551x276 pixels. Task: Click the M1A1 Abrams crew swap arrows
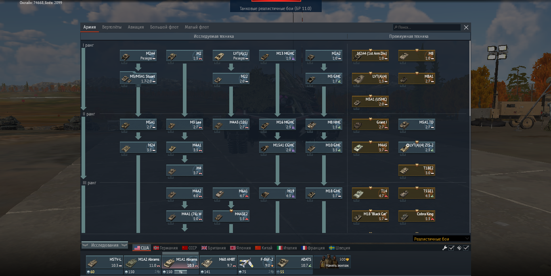(x=181, y=272)
